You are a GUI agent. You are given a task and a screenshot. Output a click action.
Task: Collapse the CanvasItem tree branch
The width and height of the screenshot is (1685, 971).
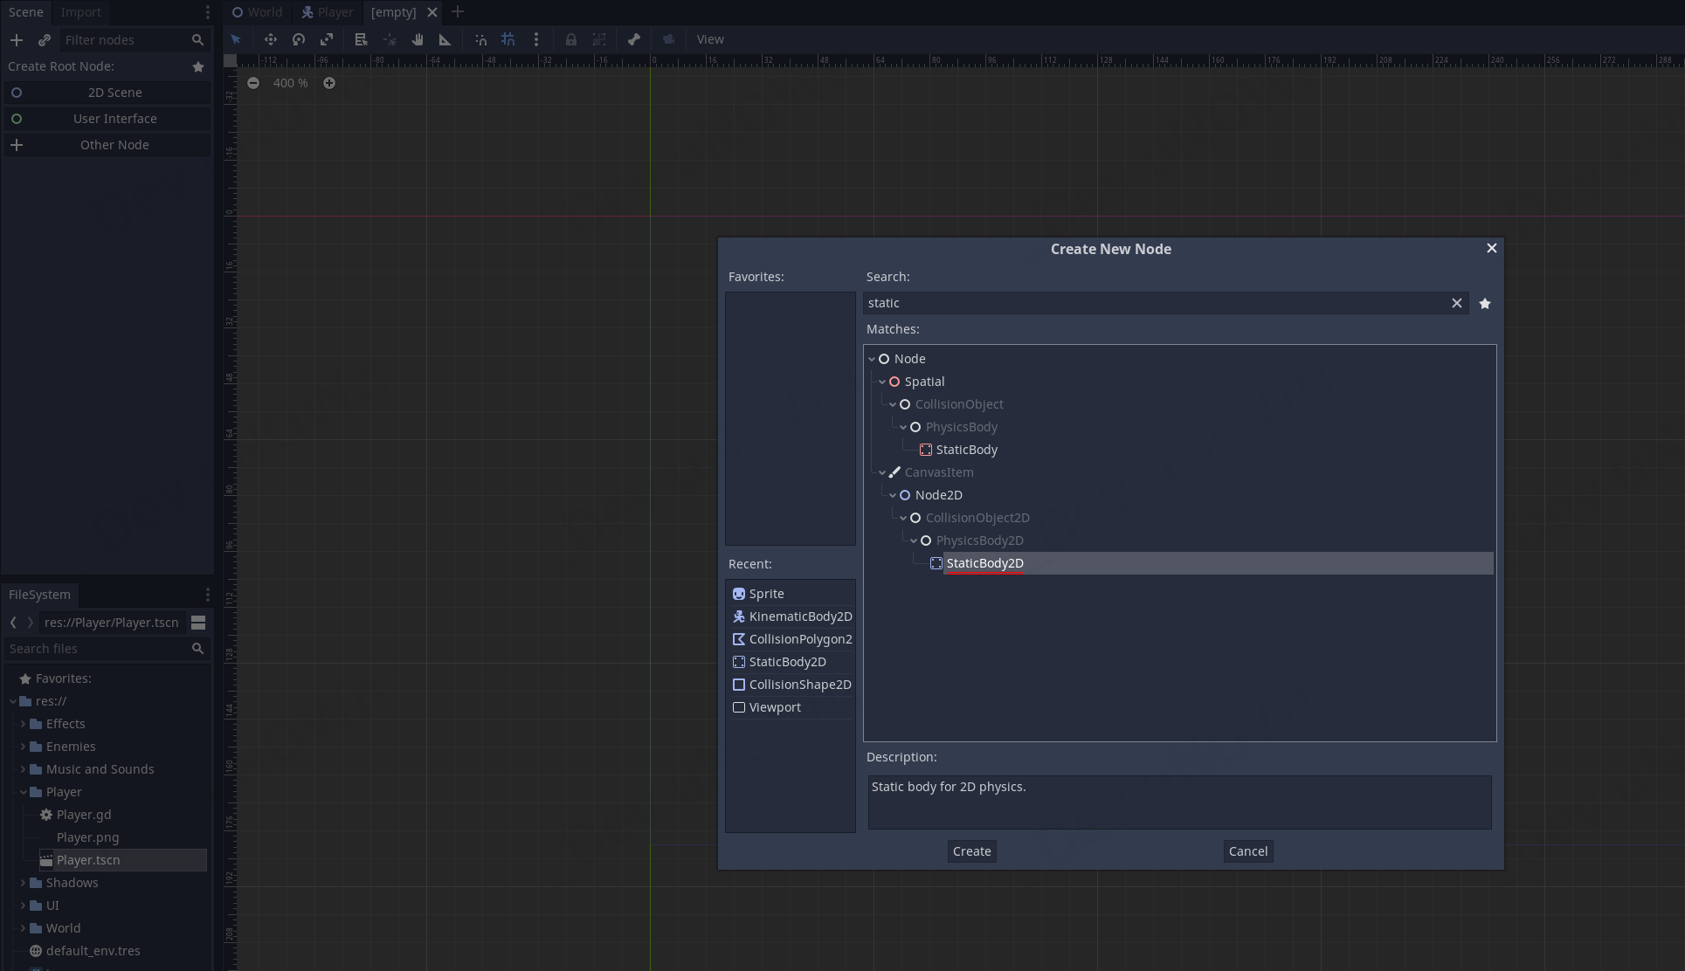click(882, 472)
